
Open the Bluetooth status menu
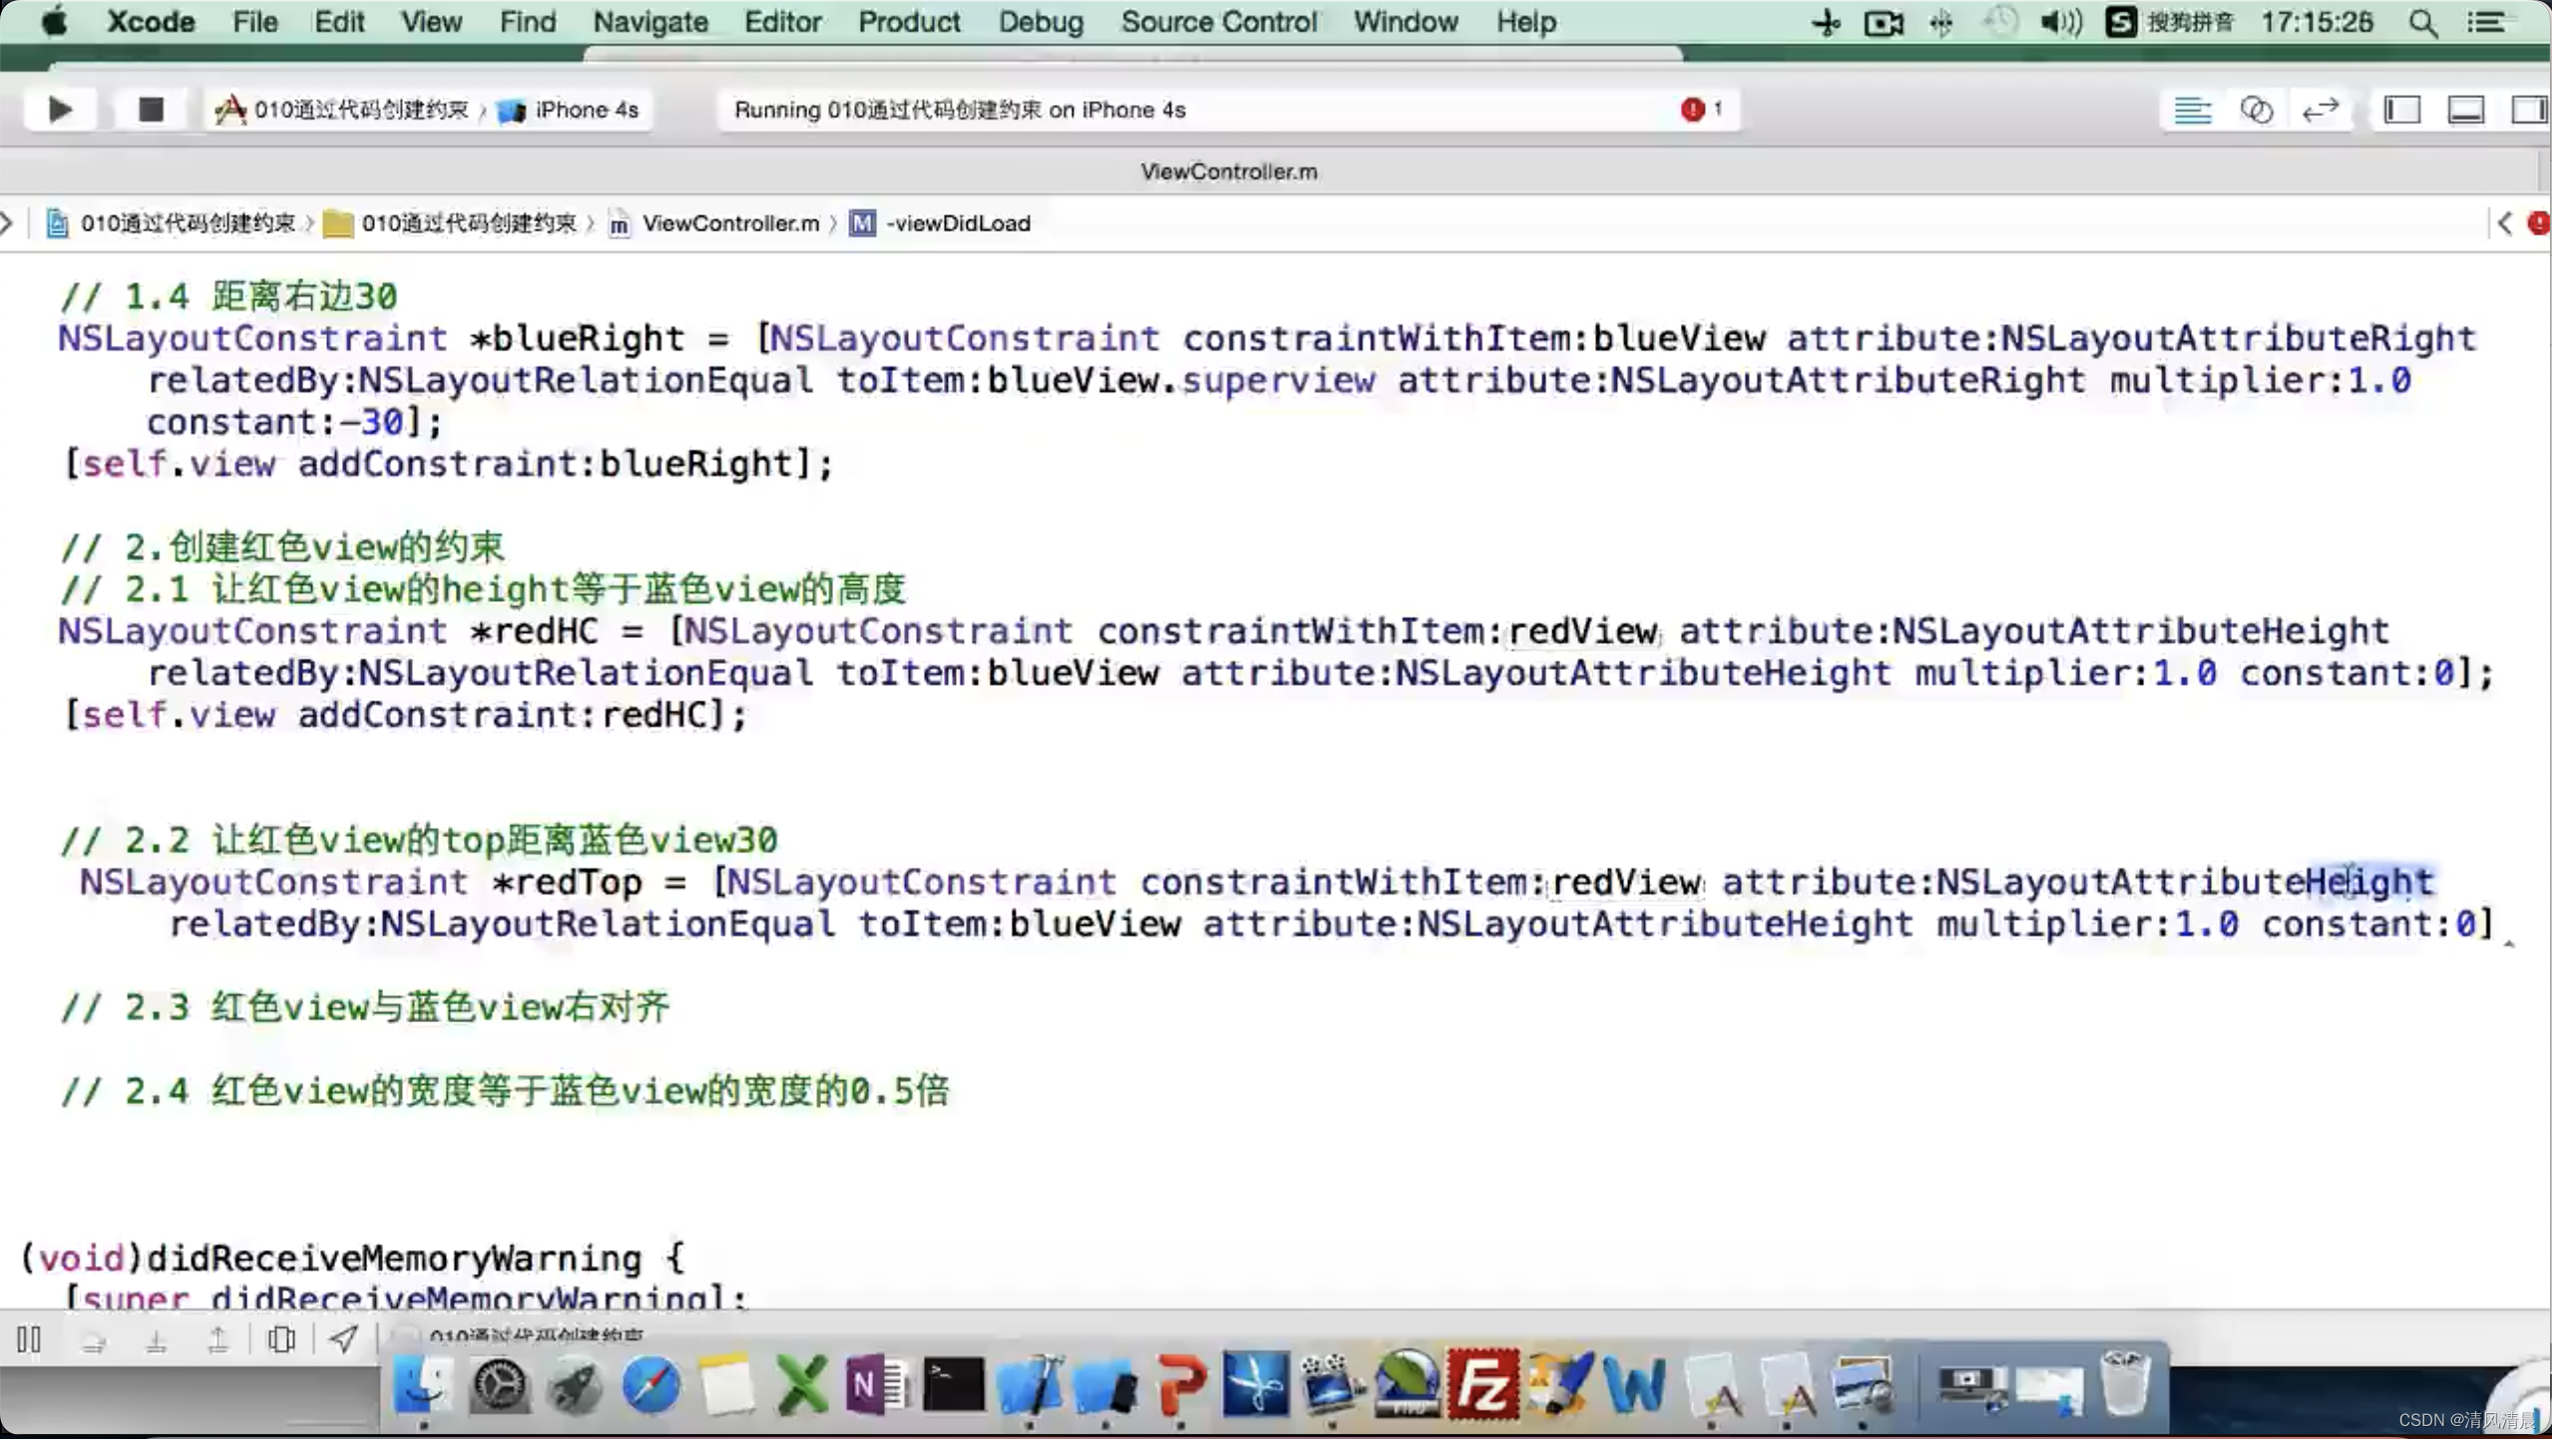point(1940,22)
